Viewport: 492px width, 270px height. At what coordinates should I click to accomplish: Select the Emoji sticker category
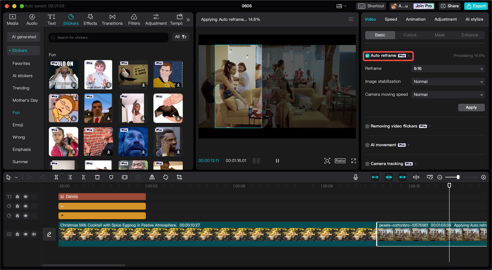pos(18,125)
